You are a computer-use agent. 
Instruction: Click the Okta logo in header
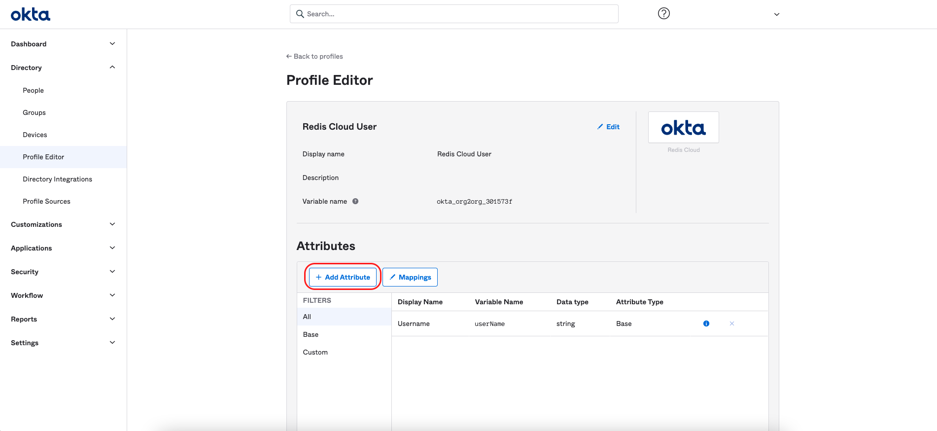click(x=31, y=14)
